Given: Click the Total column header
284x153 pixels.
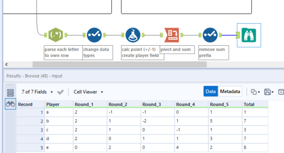Looking at the screenshot, I should pos(255,104).
